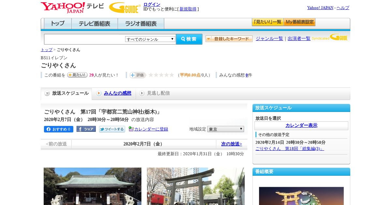Click the calendar icon beside カレンダーに登録

point(131,129)
